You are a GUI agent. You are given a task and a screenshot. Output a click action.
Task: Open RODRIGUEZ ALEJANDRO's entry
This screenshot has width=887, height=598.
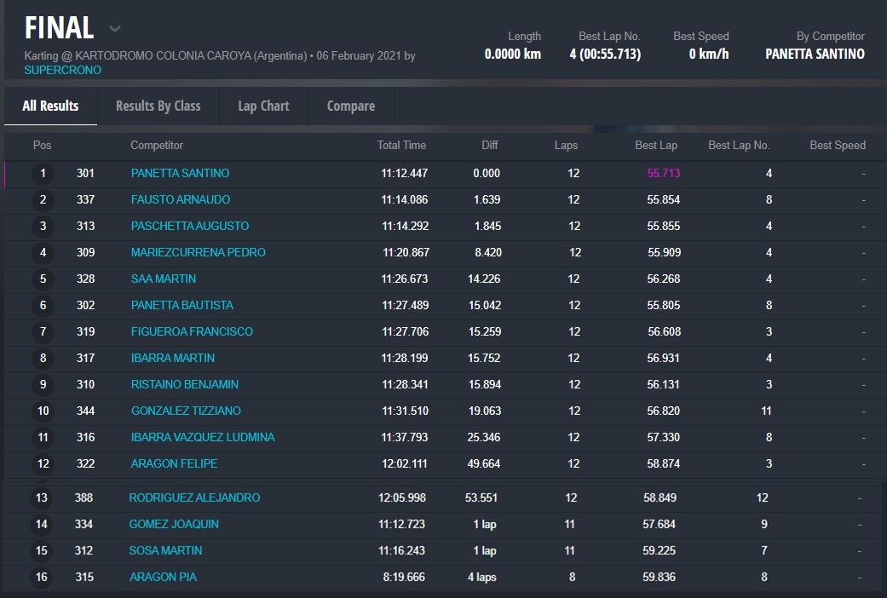(194, 497)
